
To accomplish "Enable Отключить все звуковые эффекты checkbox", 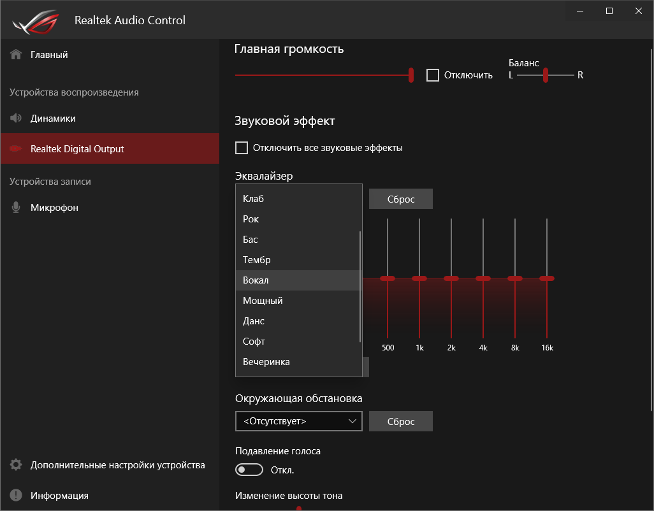I will click(242, 148).
